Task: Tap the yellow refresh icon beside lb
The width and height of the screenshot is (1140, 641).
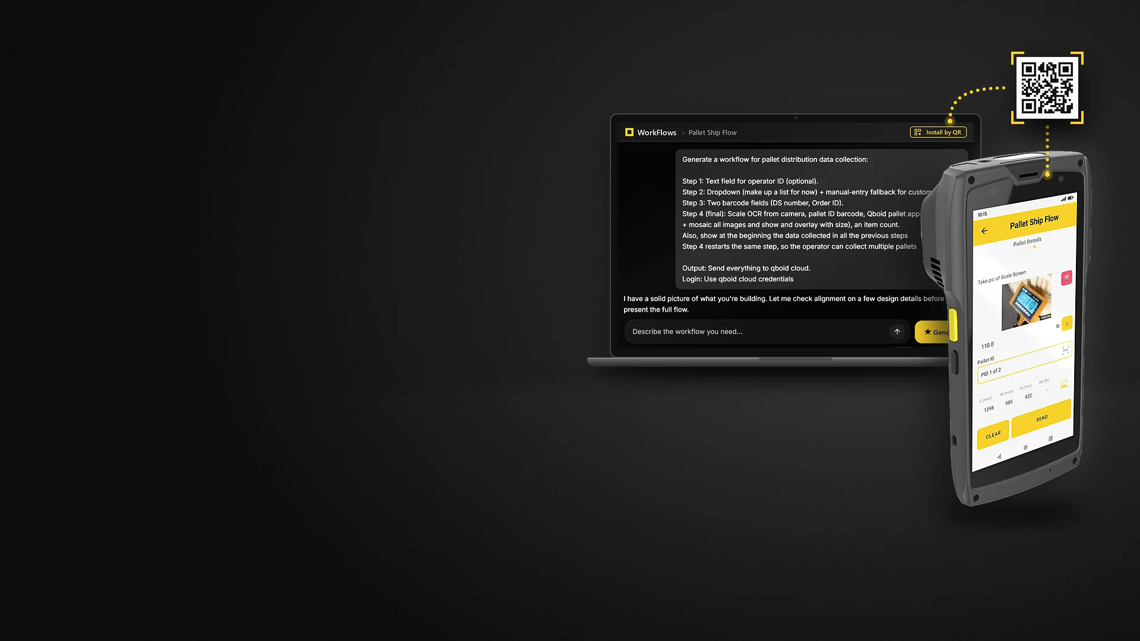Action: coord(1067,323)
